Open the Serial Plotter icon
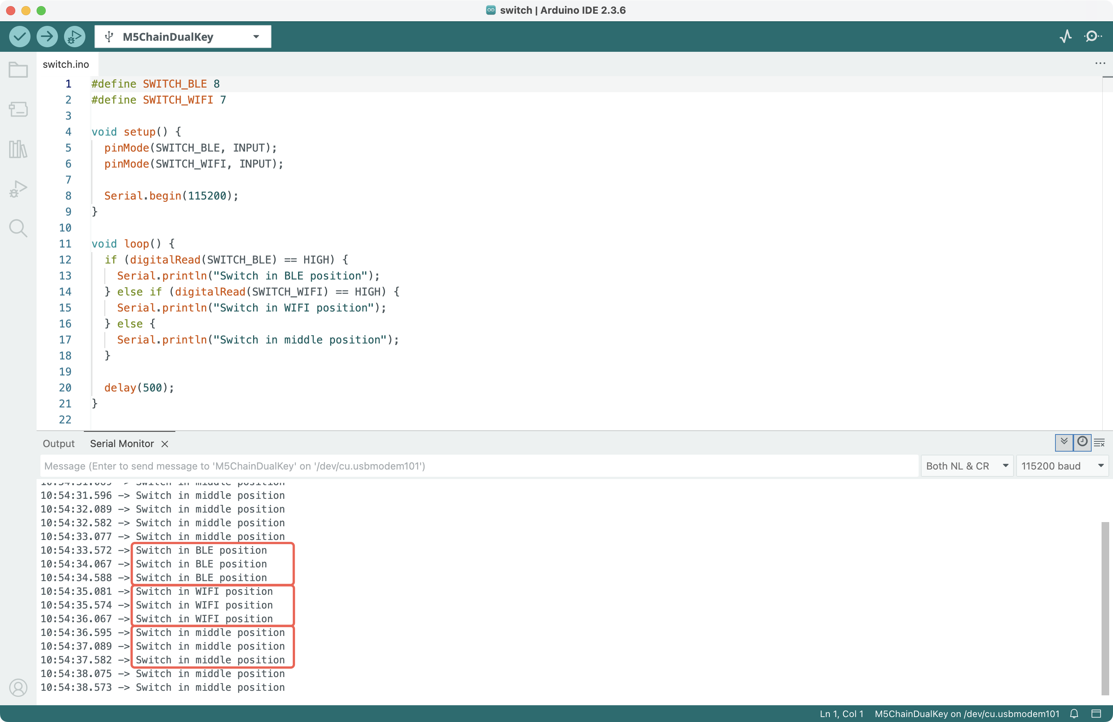Screen dimensions: 1113x722 pyautogui.click(x=1065, y=37)
